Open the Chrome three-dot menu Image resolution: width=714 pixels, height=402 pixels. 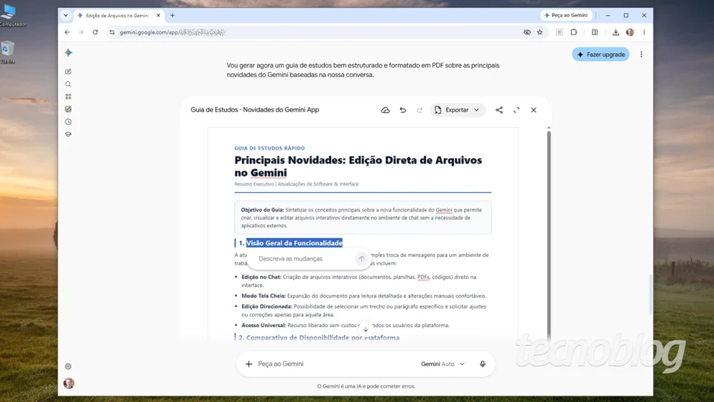(x=644, y=32)
